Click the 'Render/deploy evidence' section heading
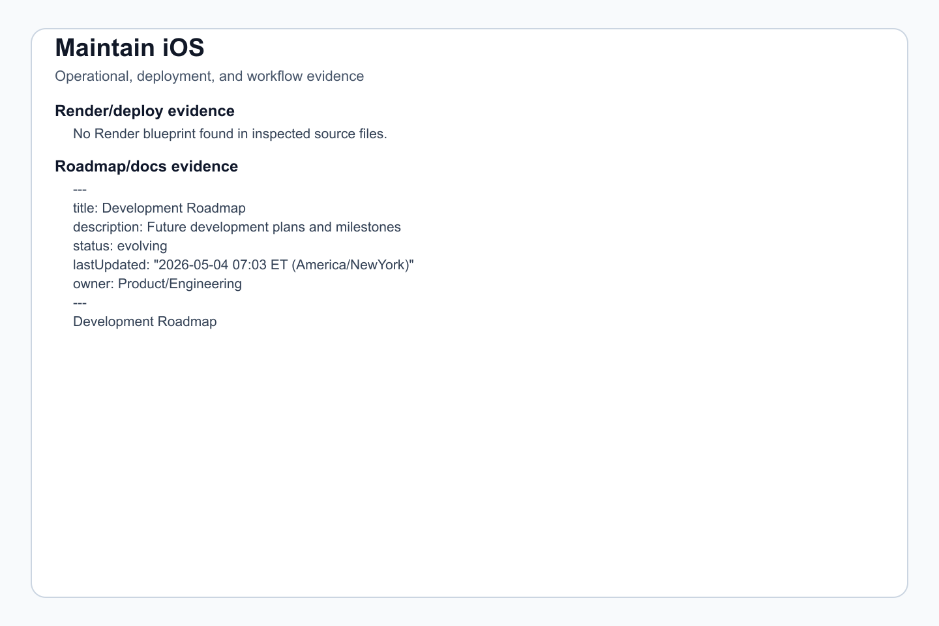Screen dimensions: 939x626 145,111
